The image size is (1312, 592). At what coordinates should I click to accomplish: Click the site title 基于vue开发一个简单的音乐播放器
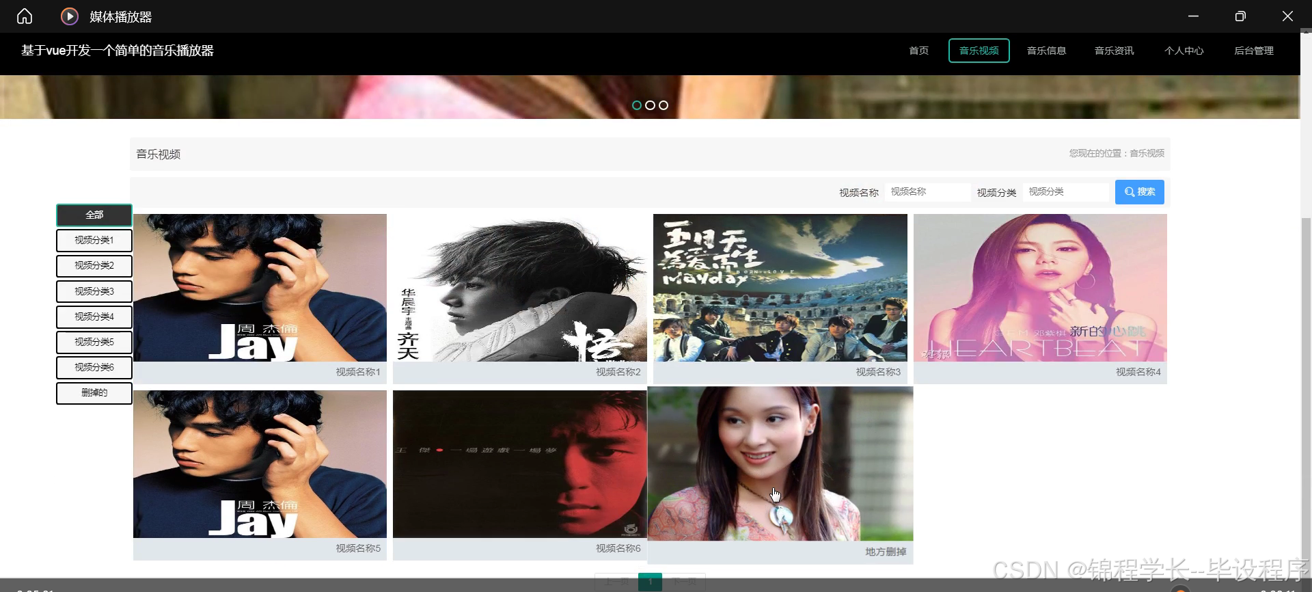[x=118, y=51]
